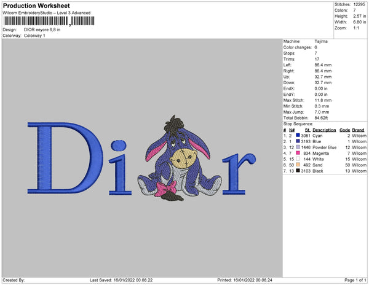Image resolution: width=369 pixels, height=285 pixels.
Task: Click the Code column header
Action: tap(345, 130)
